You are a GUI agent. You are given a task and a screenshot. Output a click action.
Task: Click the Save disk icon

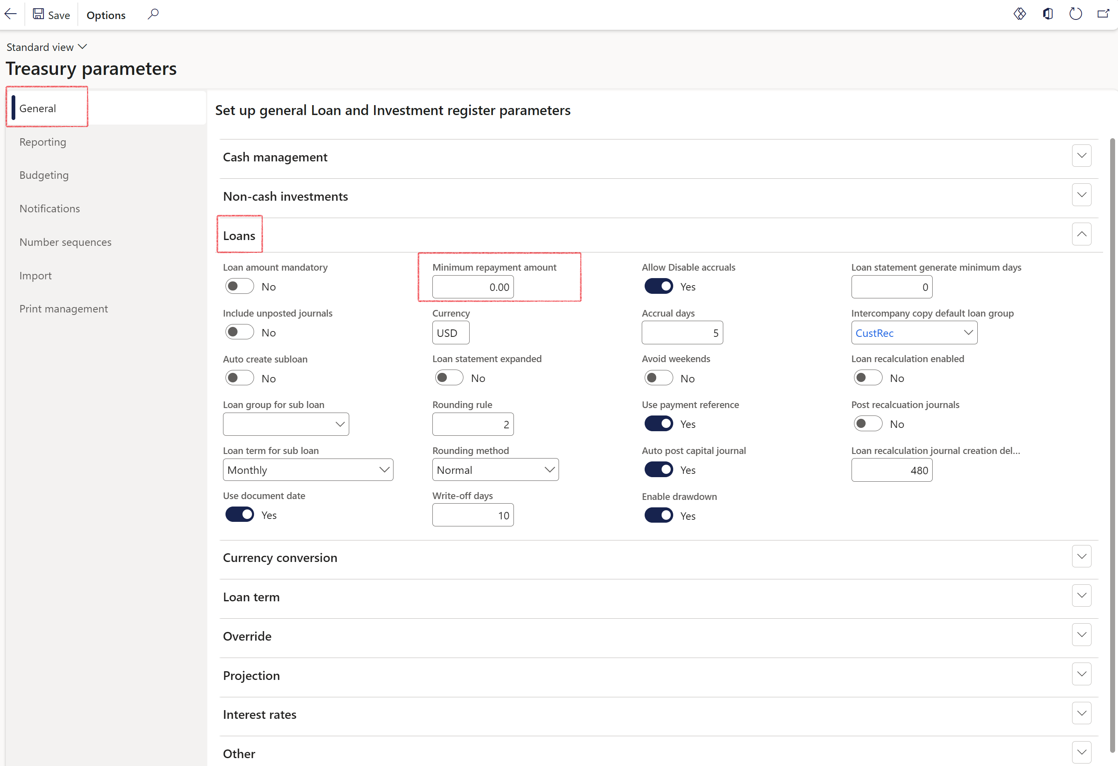38,14
